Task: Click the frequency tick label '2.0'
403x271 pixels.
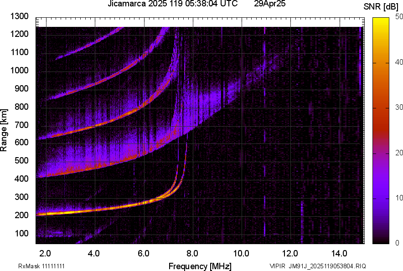Action: (x=45, y=254)
